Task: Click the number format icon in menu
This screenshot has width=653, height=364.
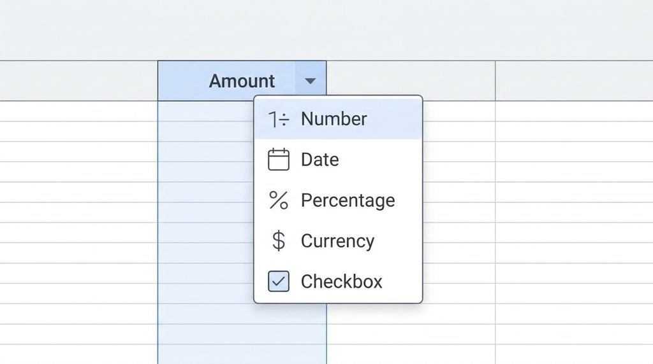Action: (278, 119)
